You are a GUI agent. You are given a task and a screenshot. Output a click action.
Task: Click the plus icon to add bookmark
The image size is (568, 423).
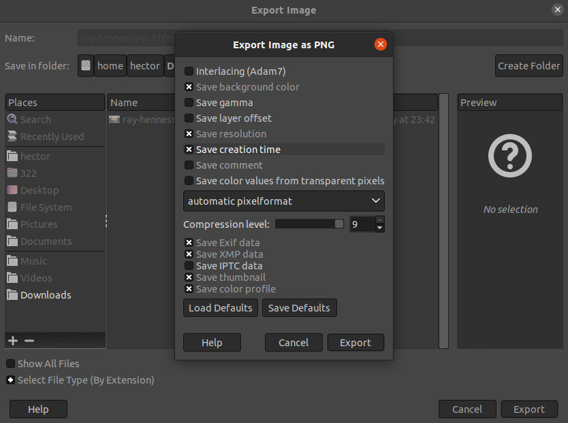point(12,340)
